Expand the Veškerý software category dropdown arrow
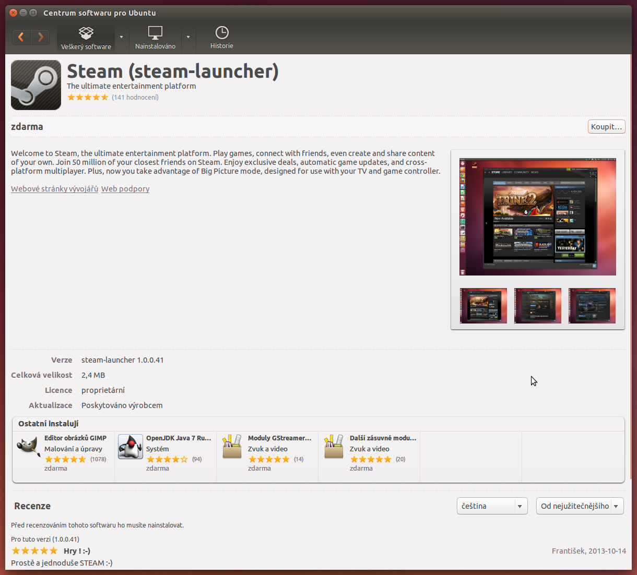Screen dimensions: 637x575 [x=122, y=38]
